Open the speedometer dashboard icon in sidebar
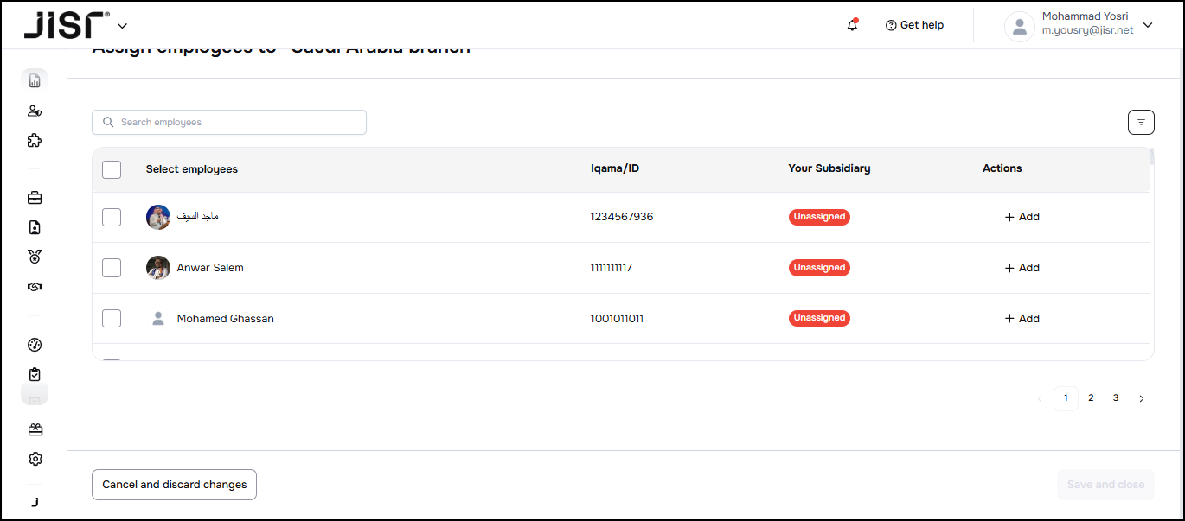 [x=35, y=345]
